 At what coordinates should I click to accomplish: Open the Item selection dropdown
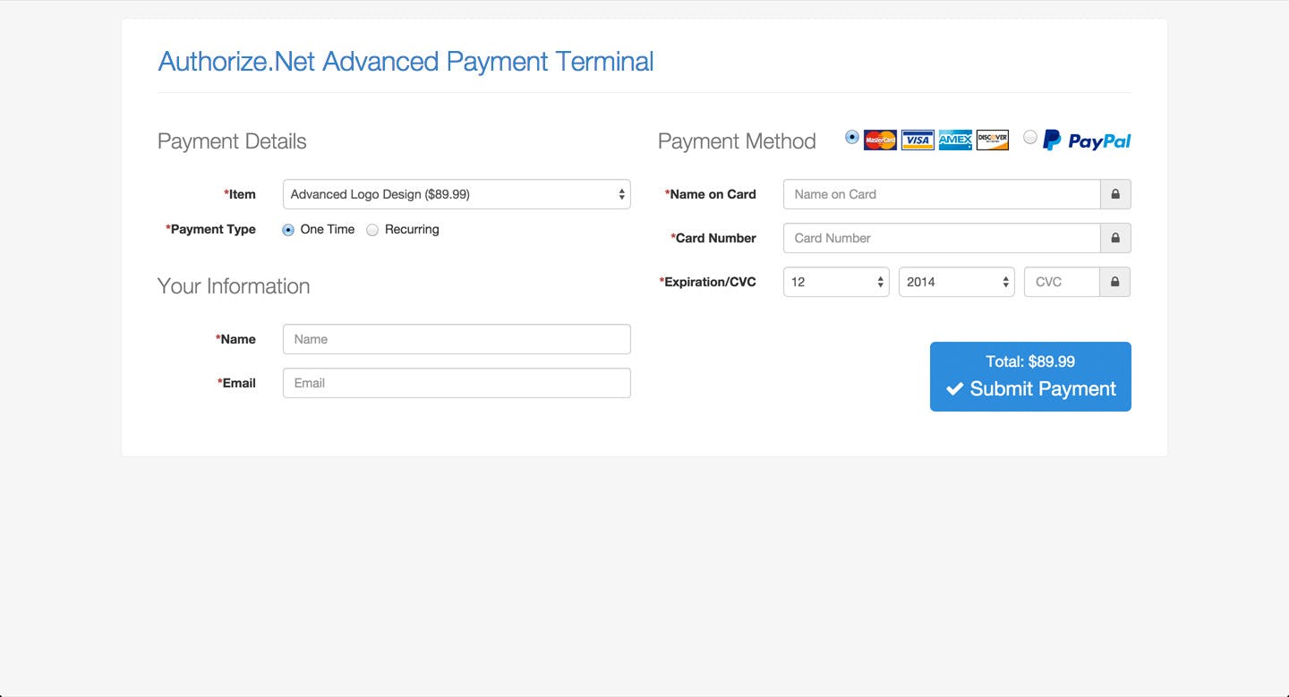[x=457, y=194]
